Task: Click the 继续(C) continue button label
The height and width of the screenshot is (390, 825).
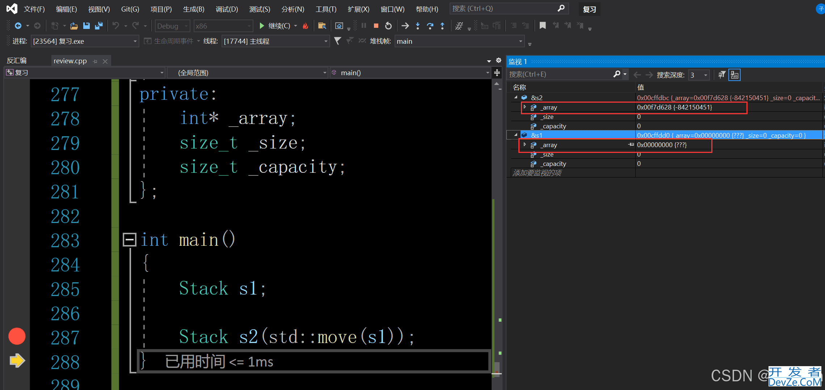Action: click(279, 26)
